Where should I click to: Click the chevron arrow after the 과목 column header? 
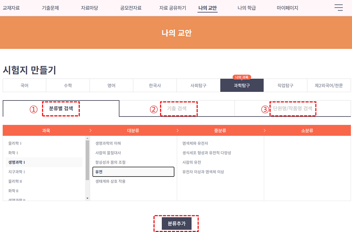pos(90,130)
